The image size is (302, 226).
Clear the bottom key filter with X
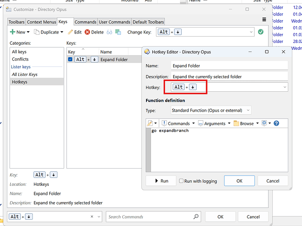(92, 217)
